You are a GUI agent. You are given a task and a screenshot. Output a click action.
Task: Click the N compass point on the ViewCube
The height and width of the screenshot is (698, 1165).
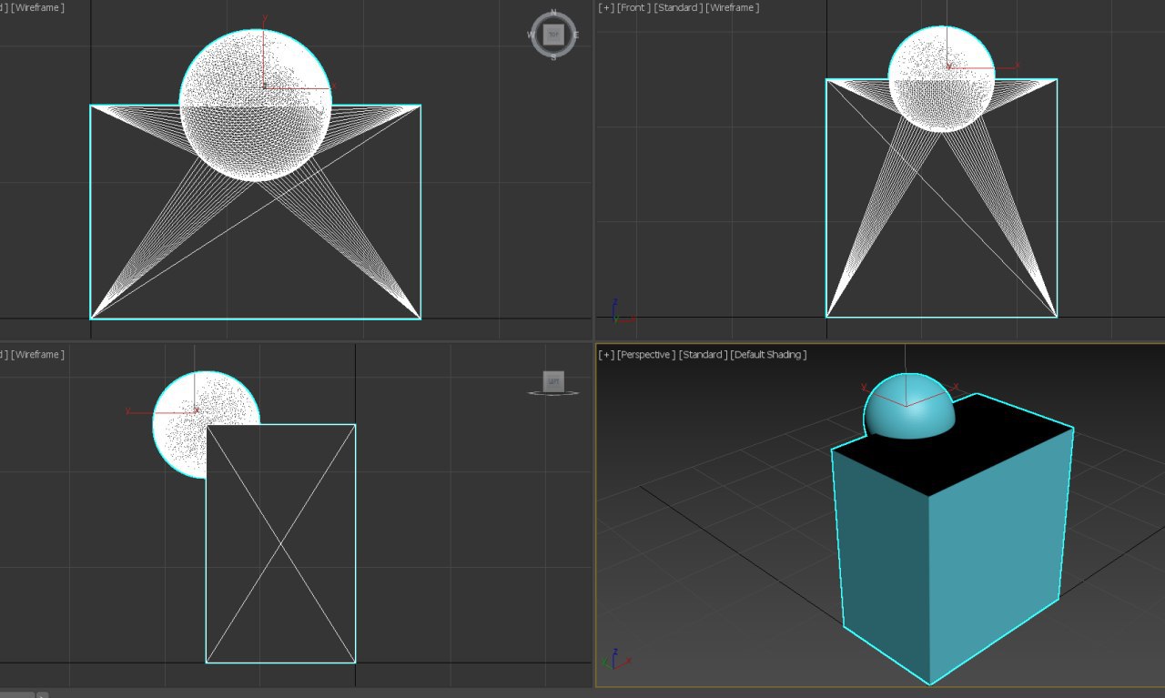[553, 14]
